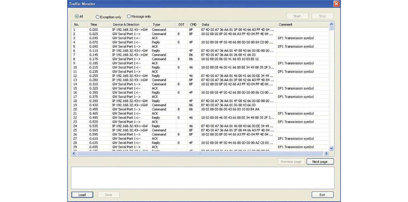
Task: Click the Device & Direction column header
Action: coord(126,25)
